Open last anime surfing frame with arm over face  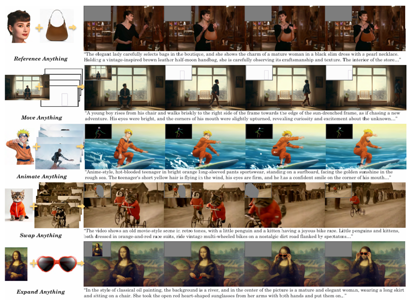pyautogui.click(x=366, y=146)
